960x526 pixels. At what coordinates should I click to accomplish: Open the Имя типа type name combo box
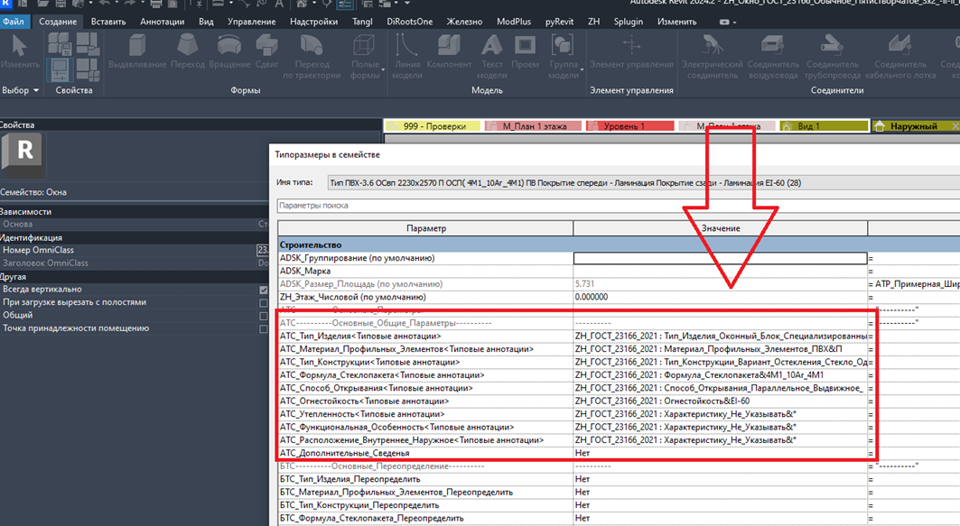tap(643, 182)
